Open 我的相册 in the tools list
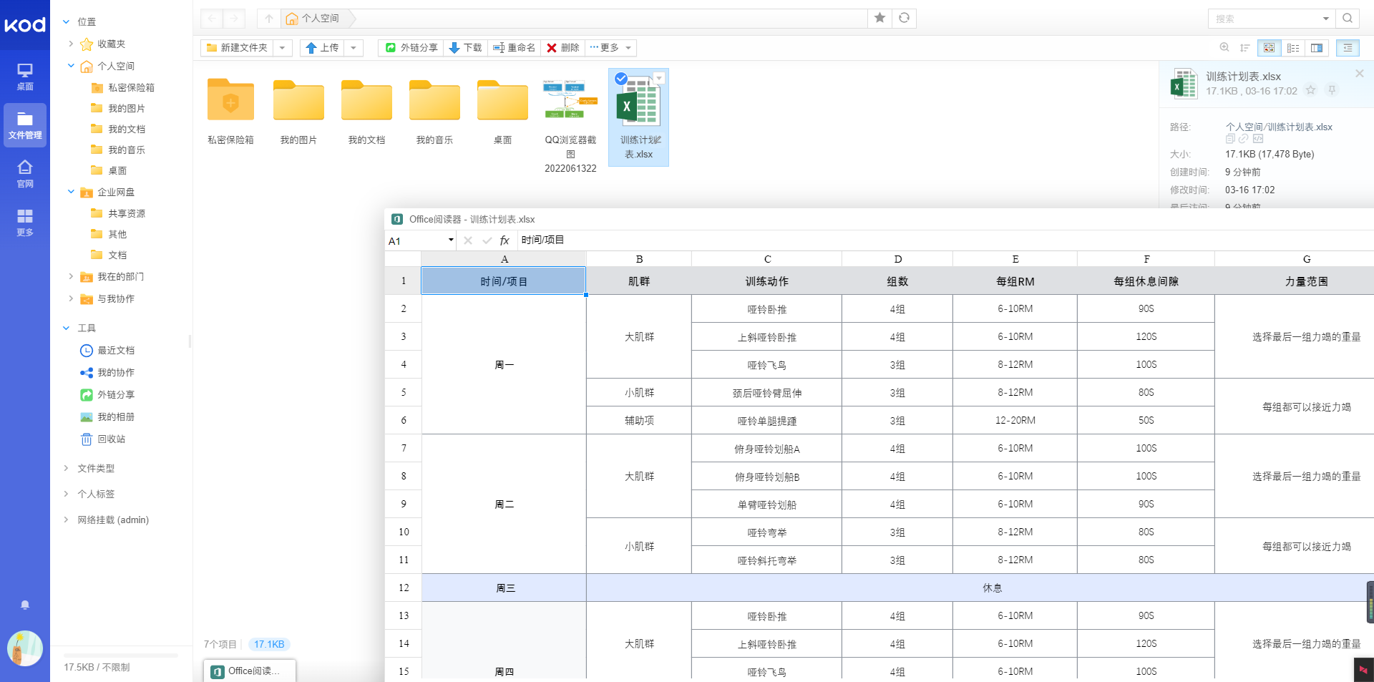 coord(116,417)
